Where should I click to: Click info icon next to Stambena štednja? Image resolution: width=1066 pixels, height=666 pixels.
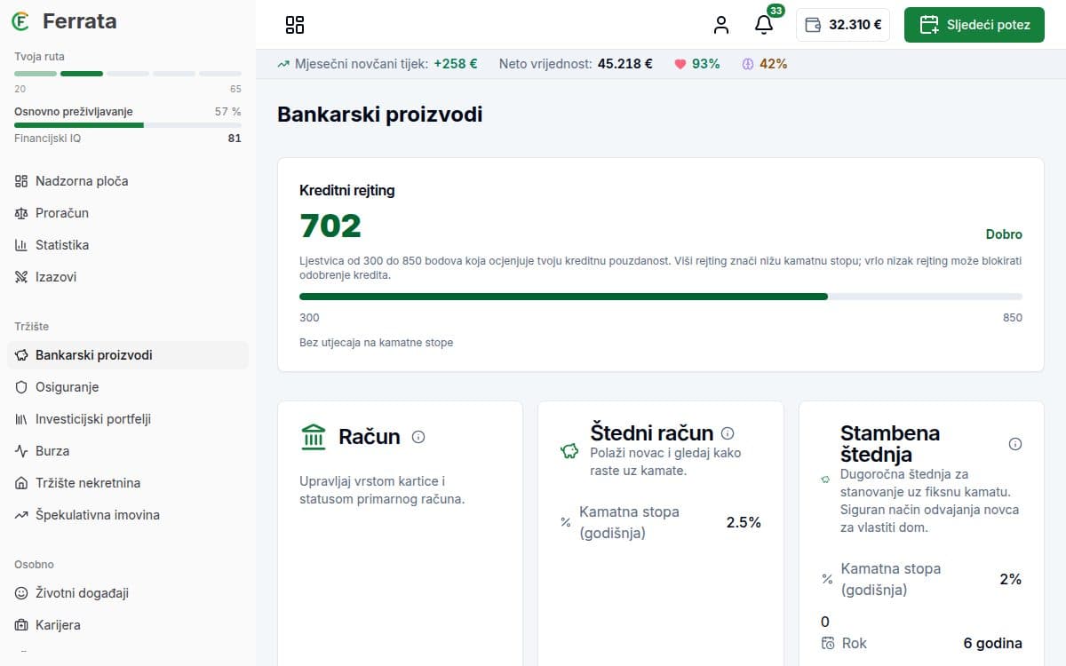click(1015, 444)
